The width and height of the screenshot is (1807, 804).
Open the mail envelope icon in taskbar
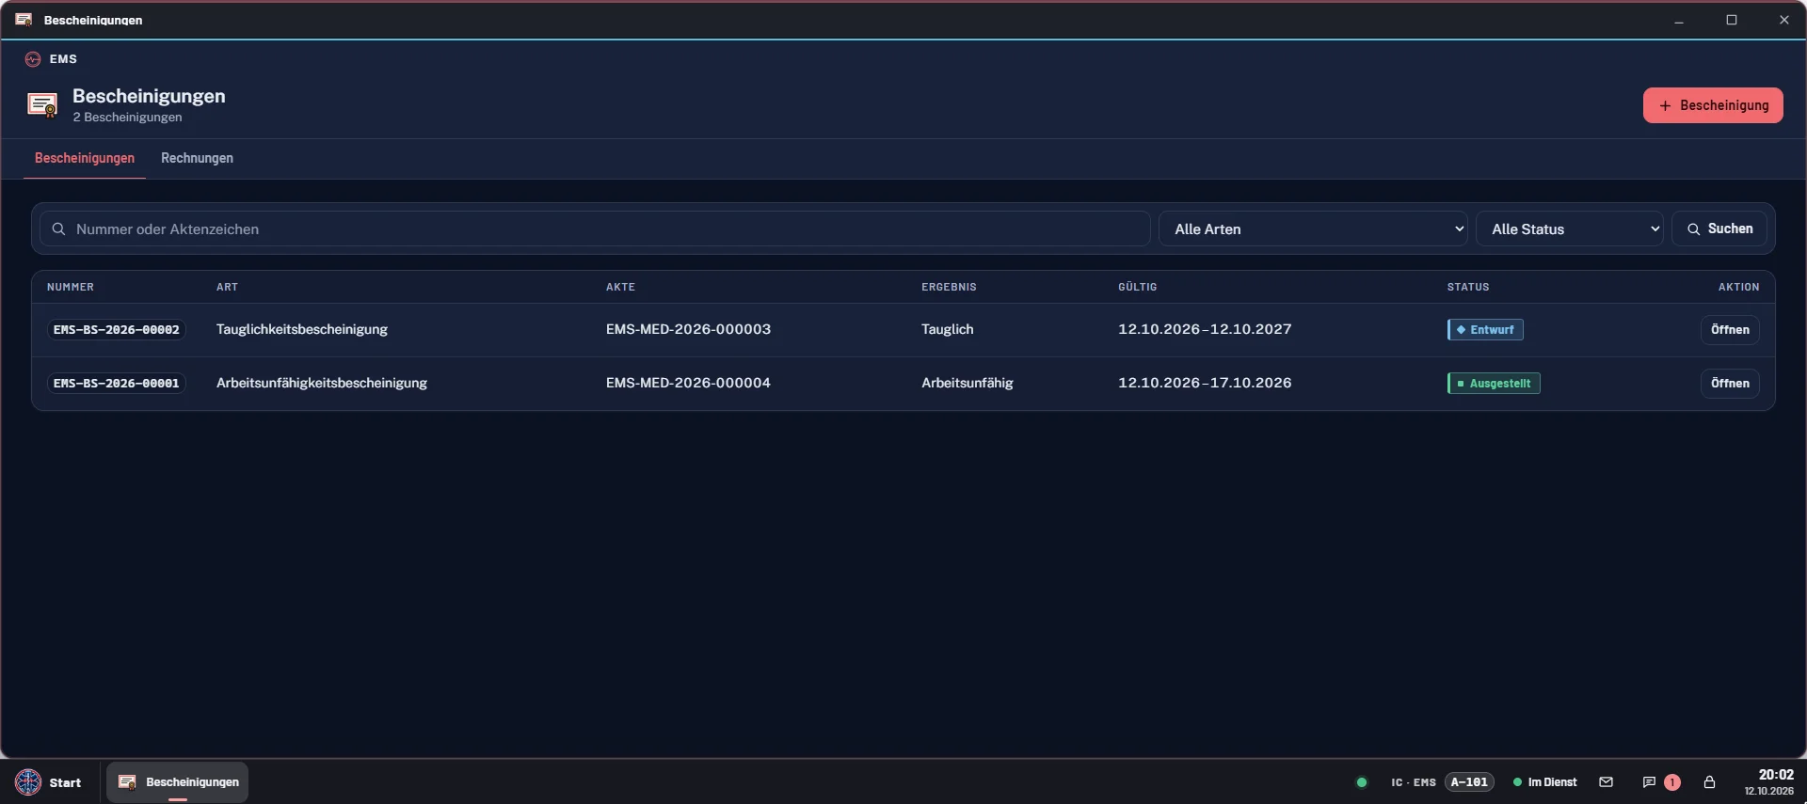pos(1606,782)
